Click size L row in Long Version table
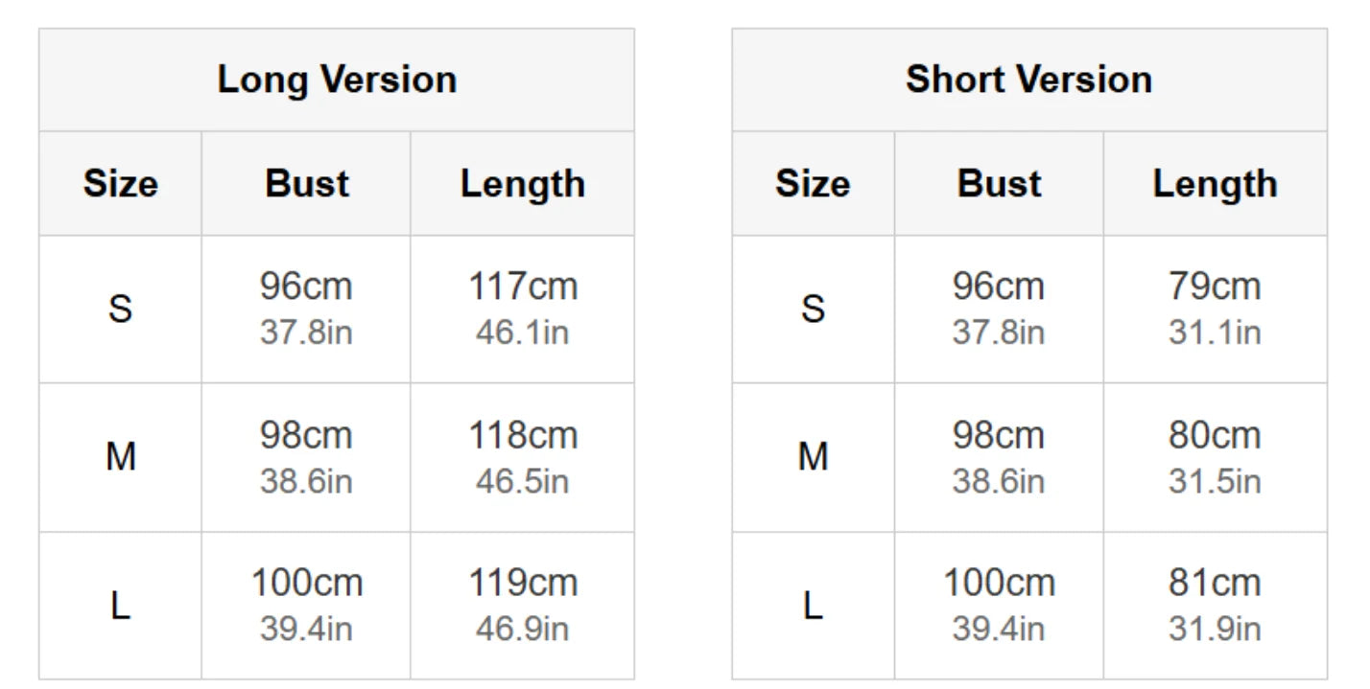This screenshot has height=689, width=1370. (337, 606)
